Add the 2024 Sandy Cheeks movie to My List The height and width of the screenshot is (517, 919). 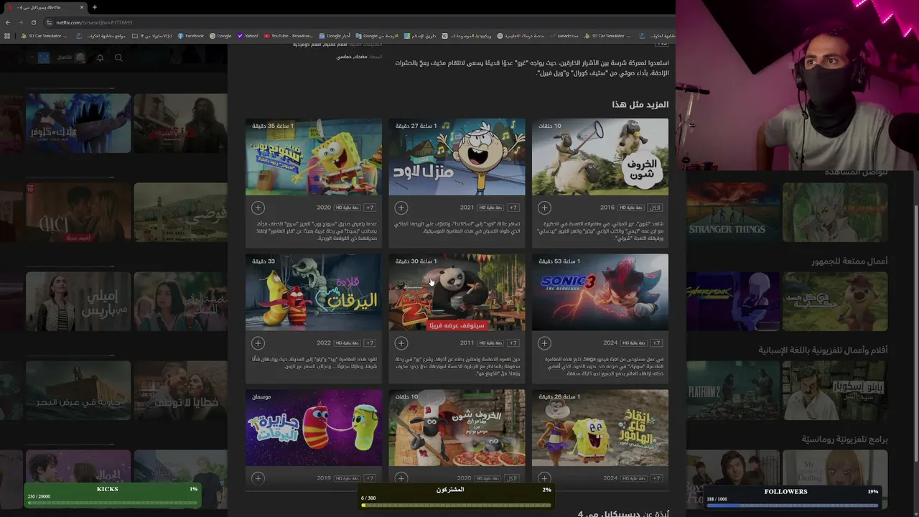pyautogui.click(x=544, y=478)
